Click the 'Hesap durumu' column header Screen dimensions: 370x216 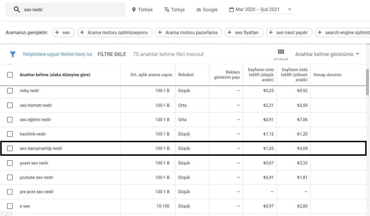point(327,75)
